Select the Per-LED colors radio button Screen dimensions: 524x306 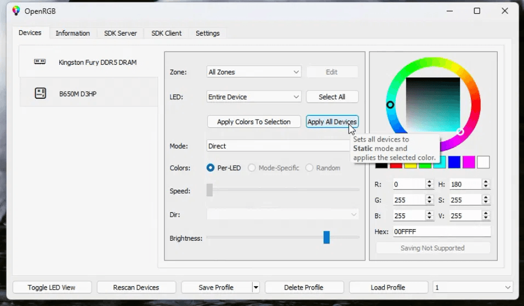(210, 168)
